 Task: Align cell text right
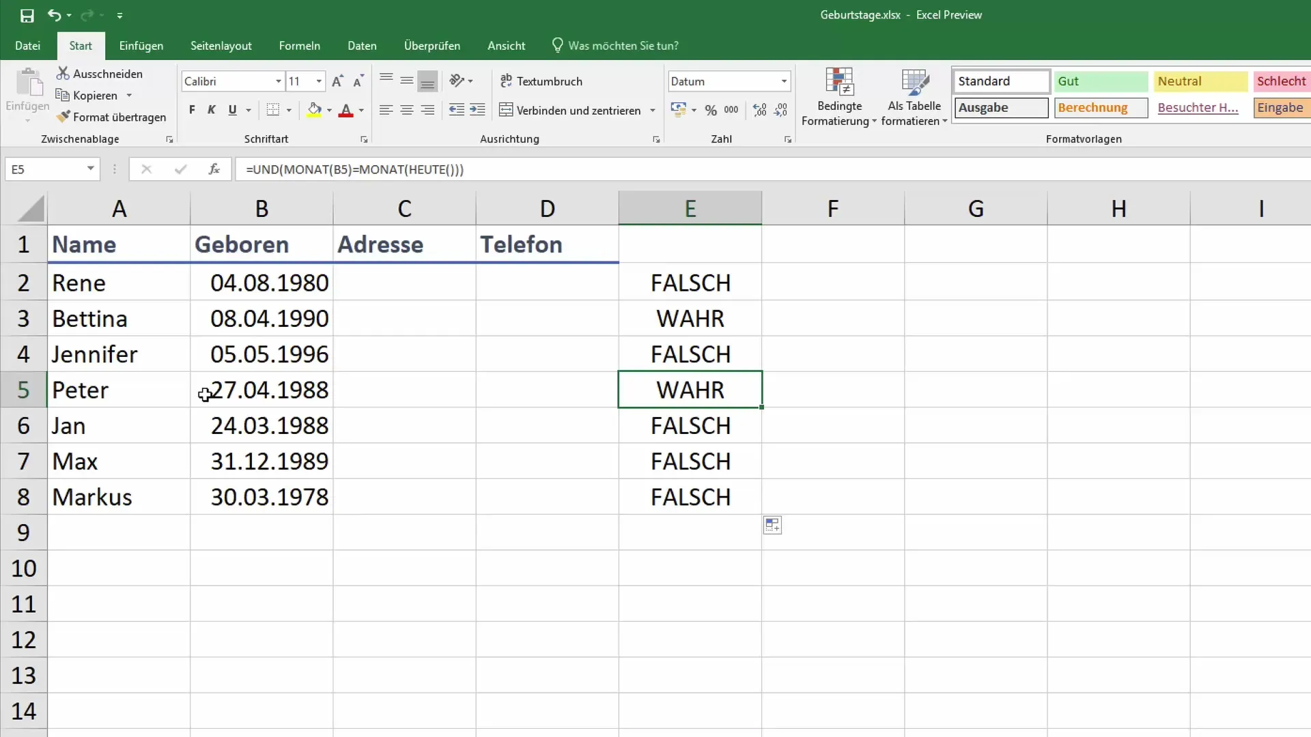point(427,110)
